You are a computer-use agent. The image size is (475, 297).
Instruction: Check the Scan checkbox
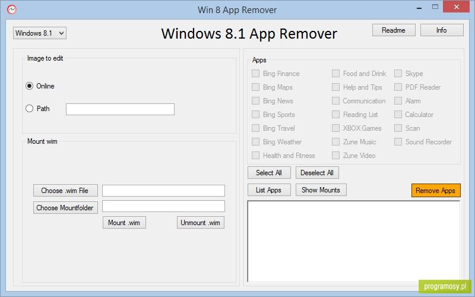398,128
